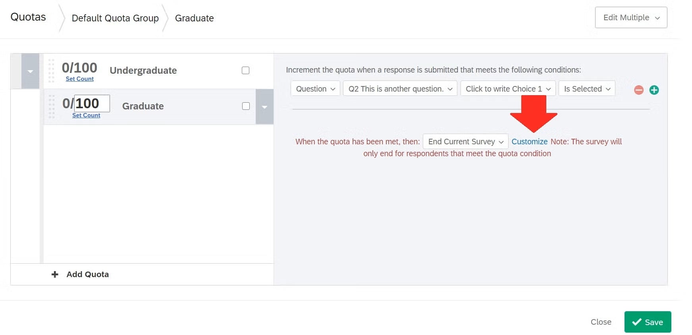This screenshot has width=692, height=335.
Task: Add condition with green plus icon
Action: coord(654,90)
